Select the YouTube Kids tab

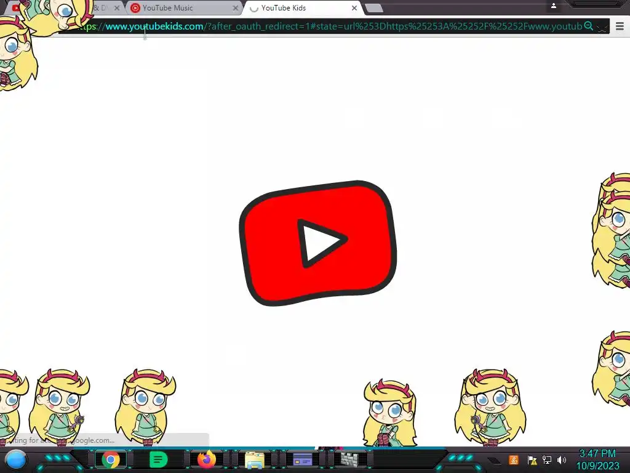(302, 8)
